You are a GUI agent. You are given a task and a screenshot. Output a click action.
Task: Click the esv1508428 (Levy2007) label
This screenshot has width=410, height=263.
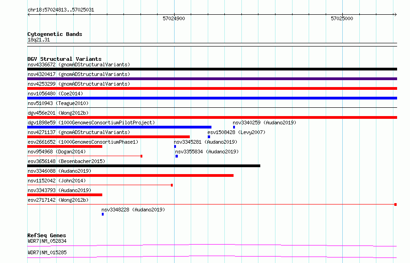236,132
